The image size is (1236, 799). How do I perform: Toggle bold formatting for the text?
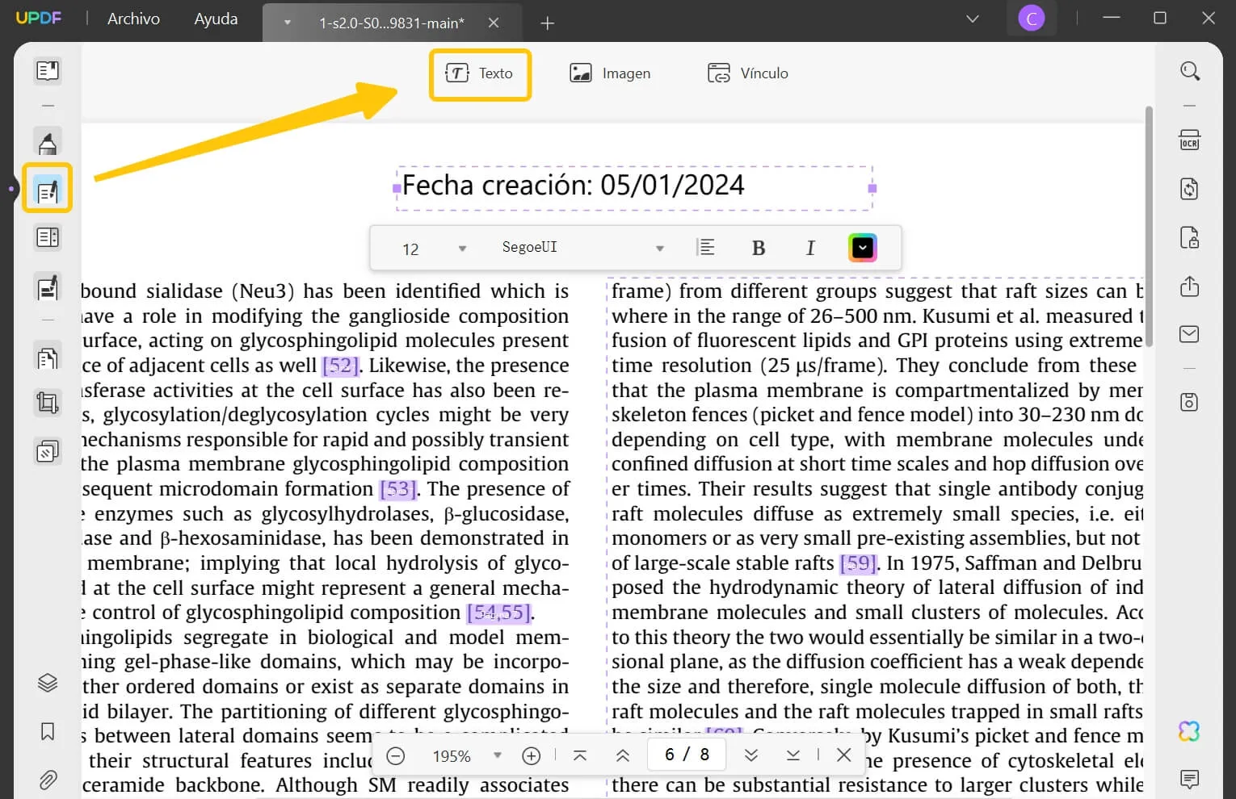[x=759, y=248]
